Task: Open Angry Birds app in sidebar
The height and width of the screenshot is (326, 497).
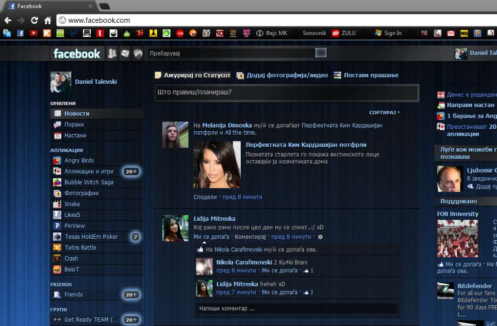Action: click(x=79, y=161)
